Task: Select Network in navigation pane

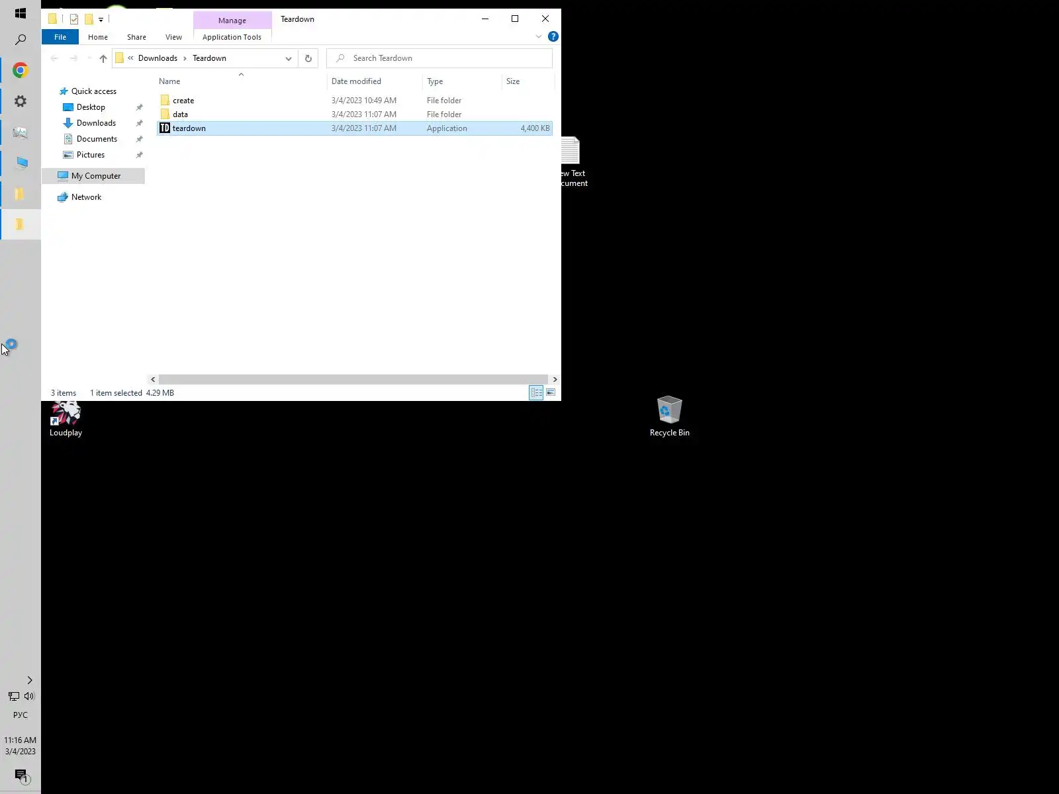Action: [x=86, y=197]
